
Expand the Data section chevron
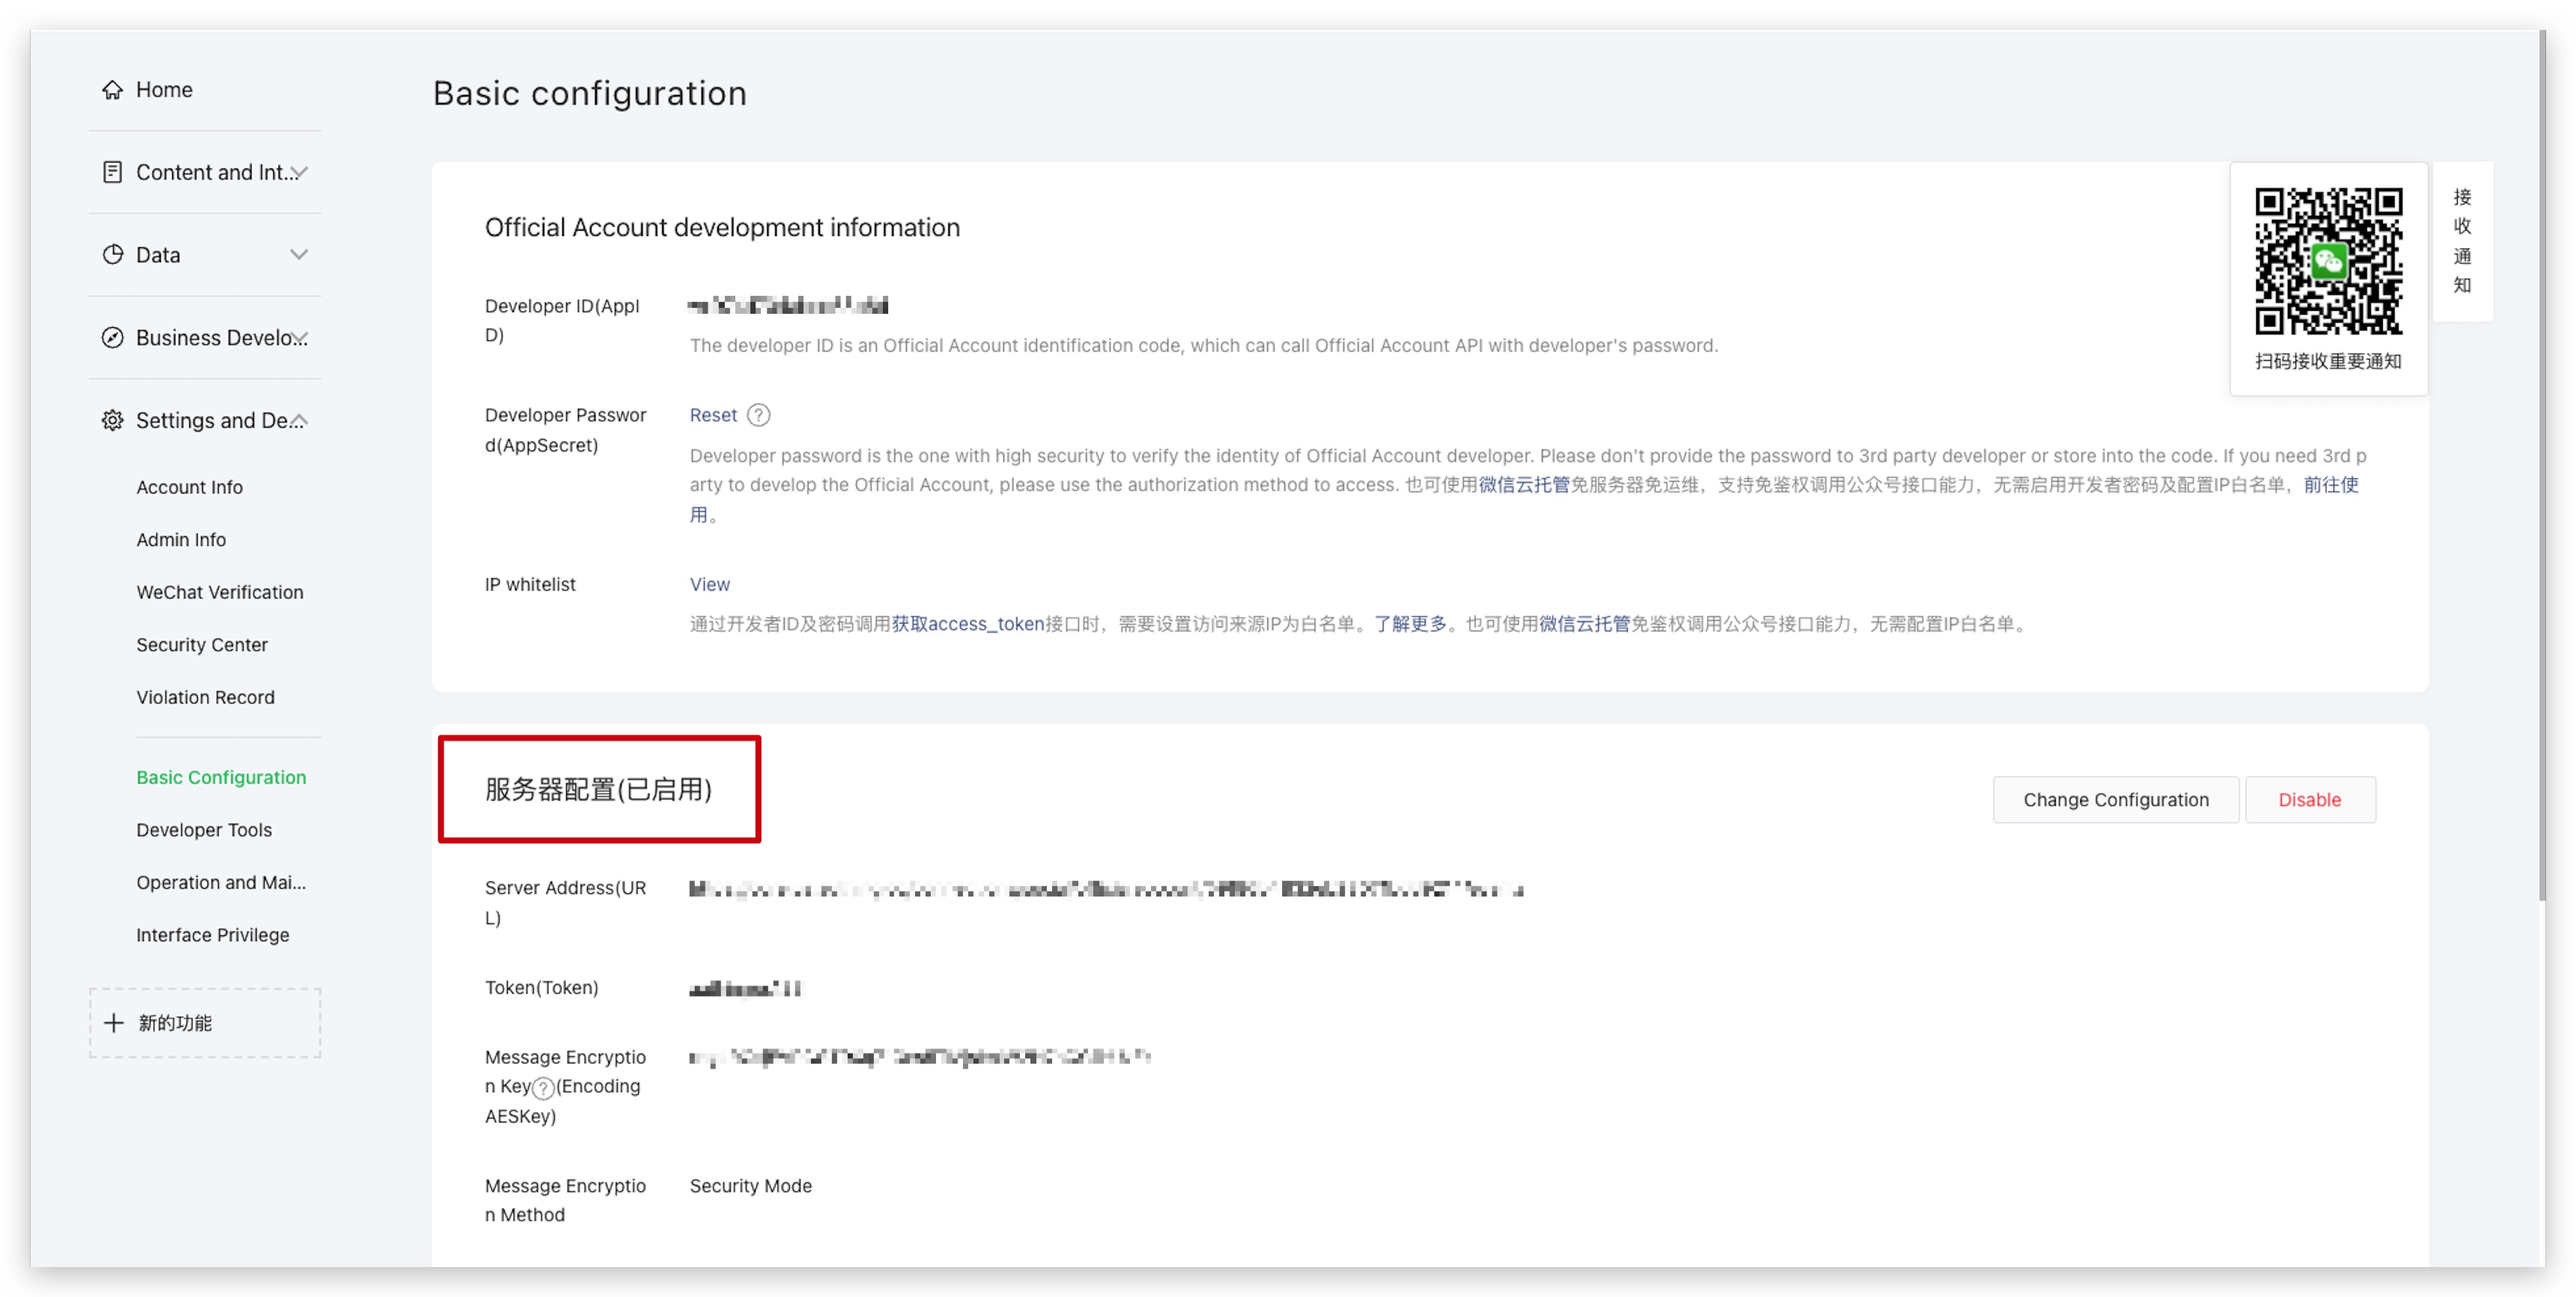pyautogui.click(x=299, y=255)
